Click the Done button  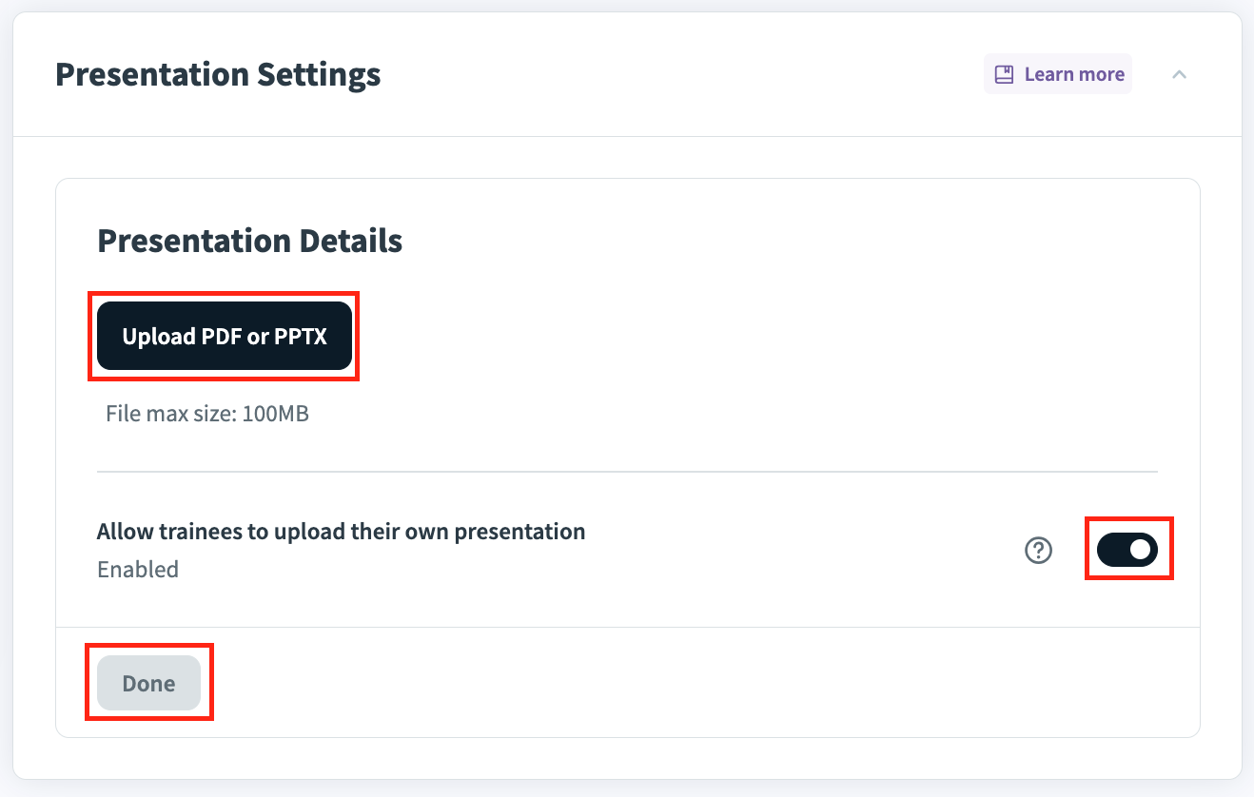(148, 683)
